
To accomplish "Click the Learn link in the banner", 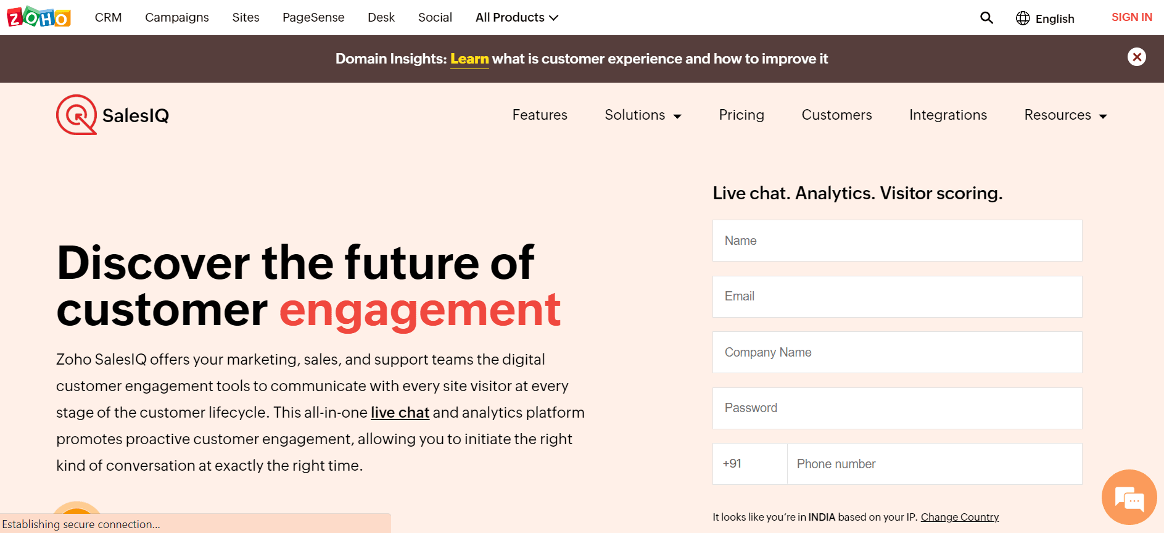I will 469,59.
